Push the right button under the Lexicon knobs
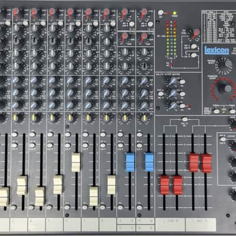Image resolution: width=236 pixels, height=236 pixels. pos(232,112)
